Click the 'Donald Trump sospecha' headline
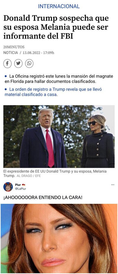The height and width of the screenshot is (274, 118). (56, 27)
